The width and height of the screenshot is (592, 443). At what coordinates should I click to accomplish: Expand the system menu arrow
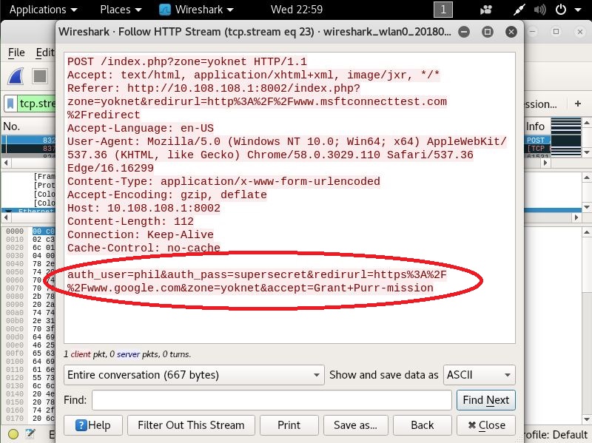pyautogui.click(x=578, y=10)
